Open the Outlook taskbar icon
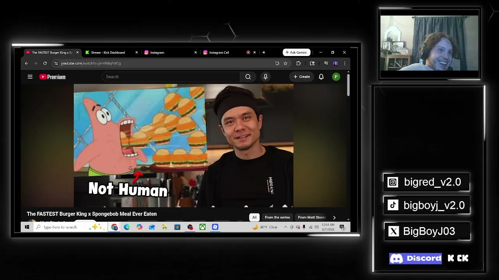 152,227
